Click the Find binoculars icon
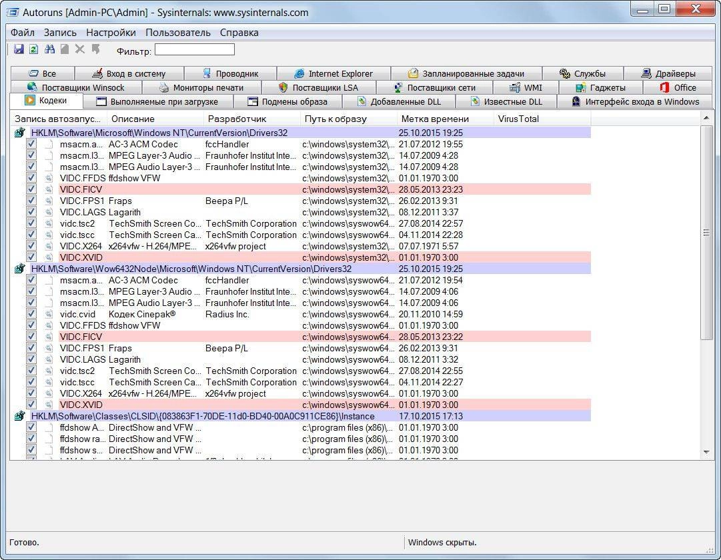This screenshot has width=721, height=560. click(x=49, y=49)
